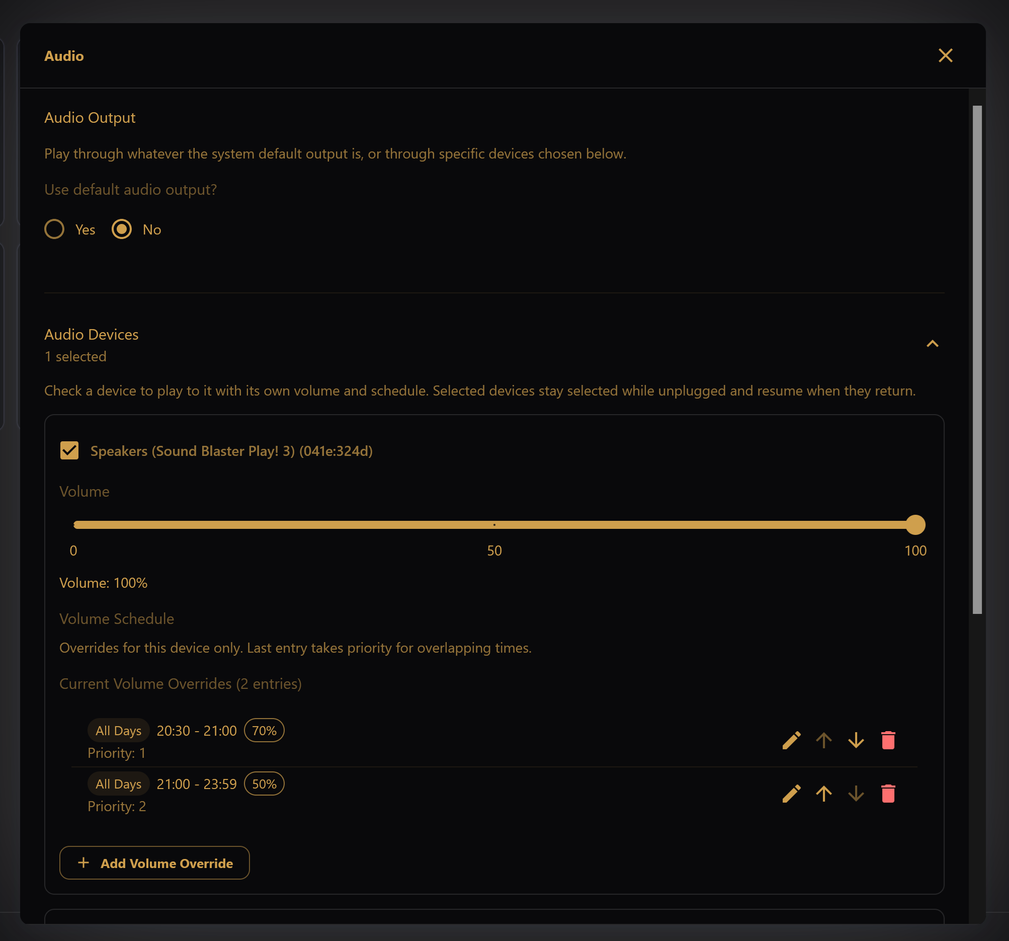Edit the 20:30 - 21:00 volume override
This screenshot has width=1009, height=941.
[791, 740]
